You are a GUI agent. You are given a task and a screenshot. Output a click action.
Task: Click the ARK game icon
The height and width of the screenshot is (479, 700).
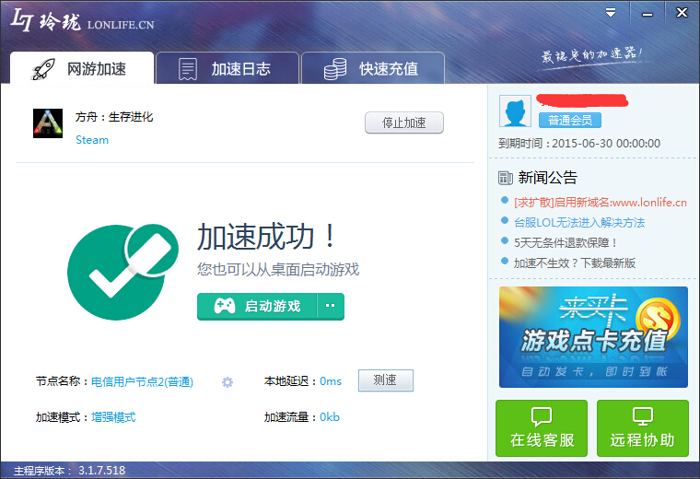pyautogui.click(x=48, y=123)
